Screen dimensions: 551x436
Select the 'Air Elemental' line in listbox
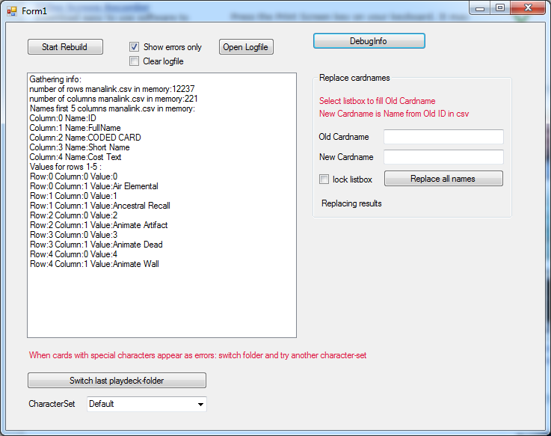pos(93,186)
